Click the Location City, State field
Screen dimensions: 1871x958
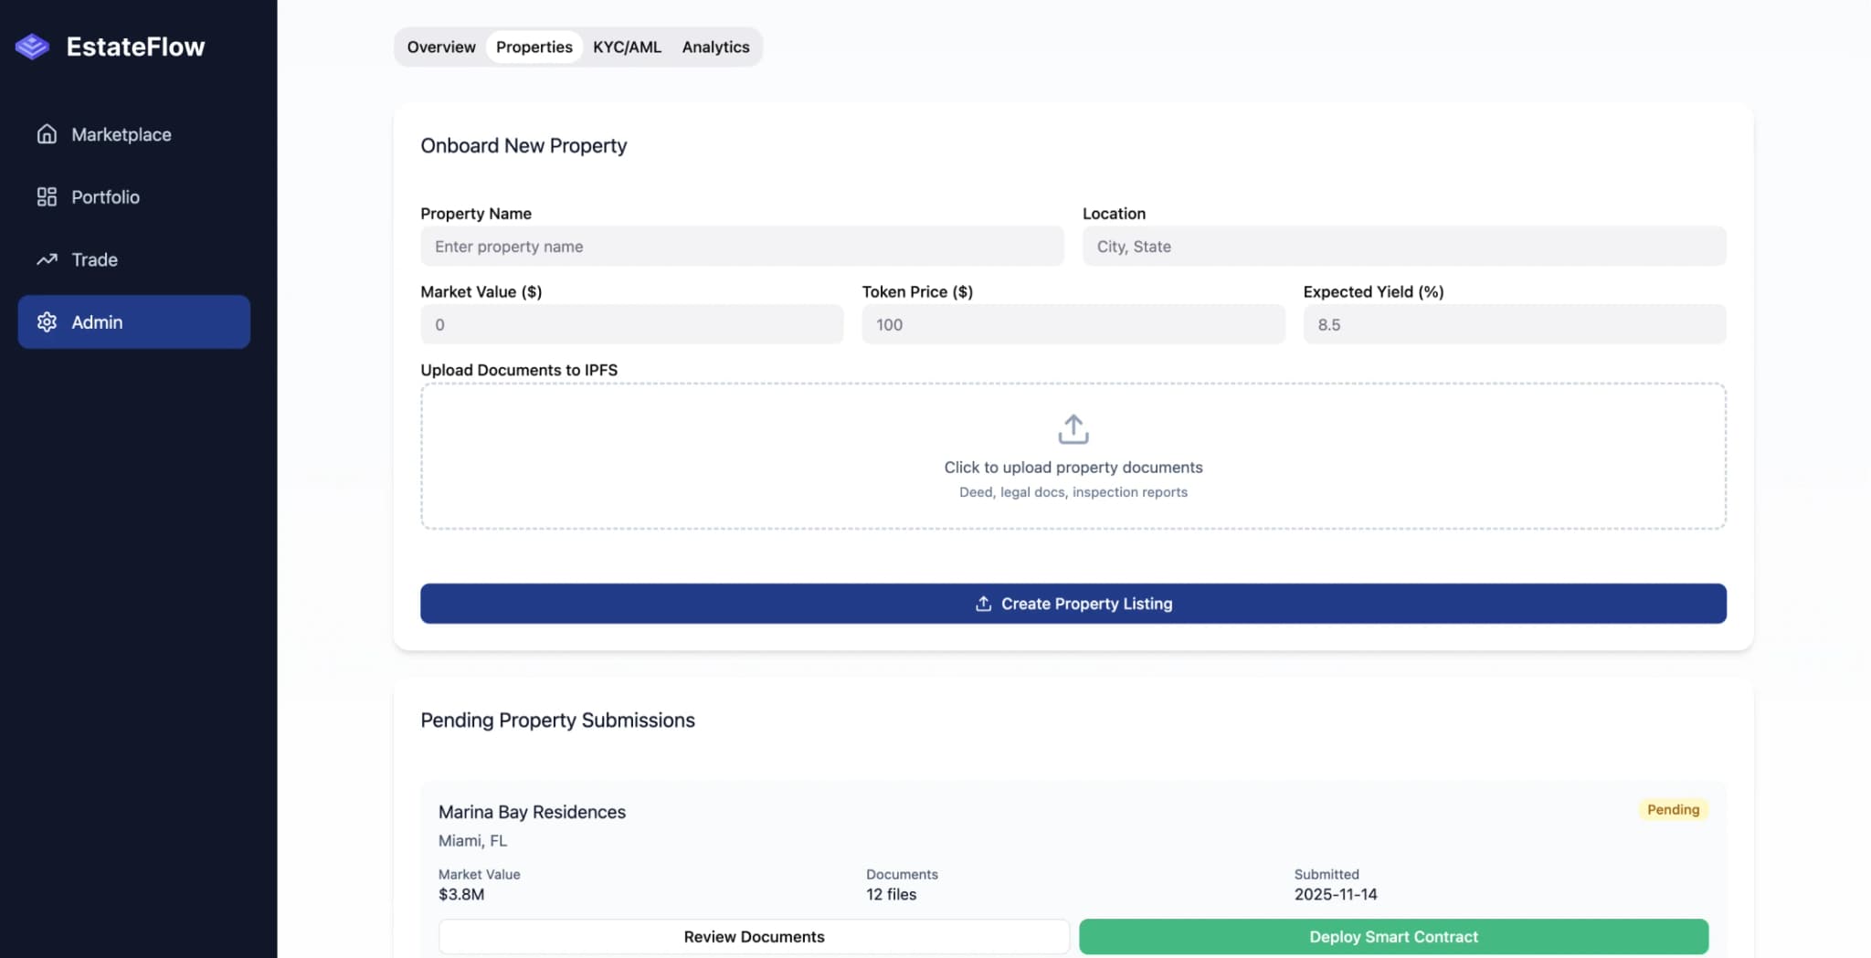point(1403,246)
